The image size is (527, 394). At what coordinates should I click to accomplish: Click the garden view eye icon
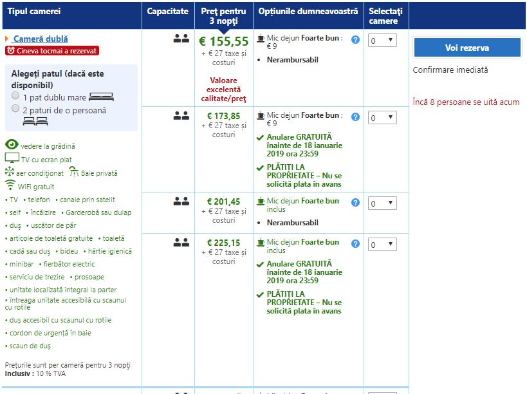coord(12,145)
